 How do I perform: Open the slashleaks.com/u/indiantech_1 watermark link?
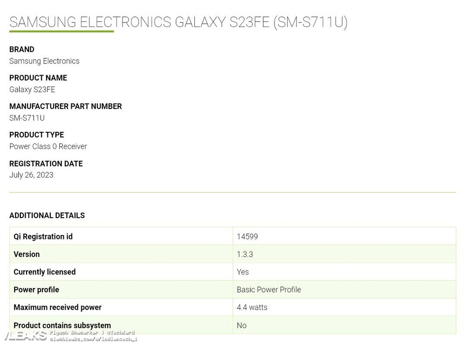(x=94, y=339)
